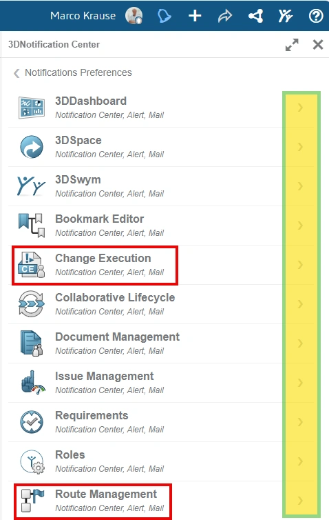The image size is (329, 520).
Task: Expand Route Management chevron arrow
Action: 300,501
